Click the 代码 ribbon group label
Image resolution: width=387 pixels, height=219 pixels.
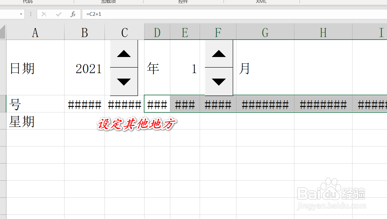point(27,2)
